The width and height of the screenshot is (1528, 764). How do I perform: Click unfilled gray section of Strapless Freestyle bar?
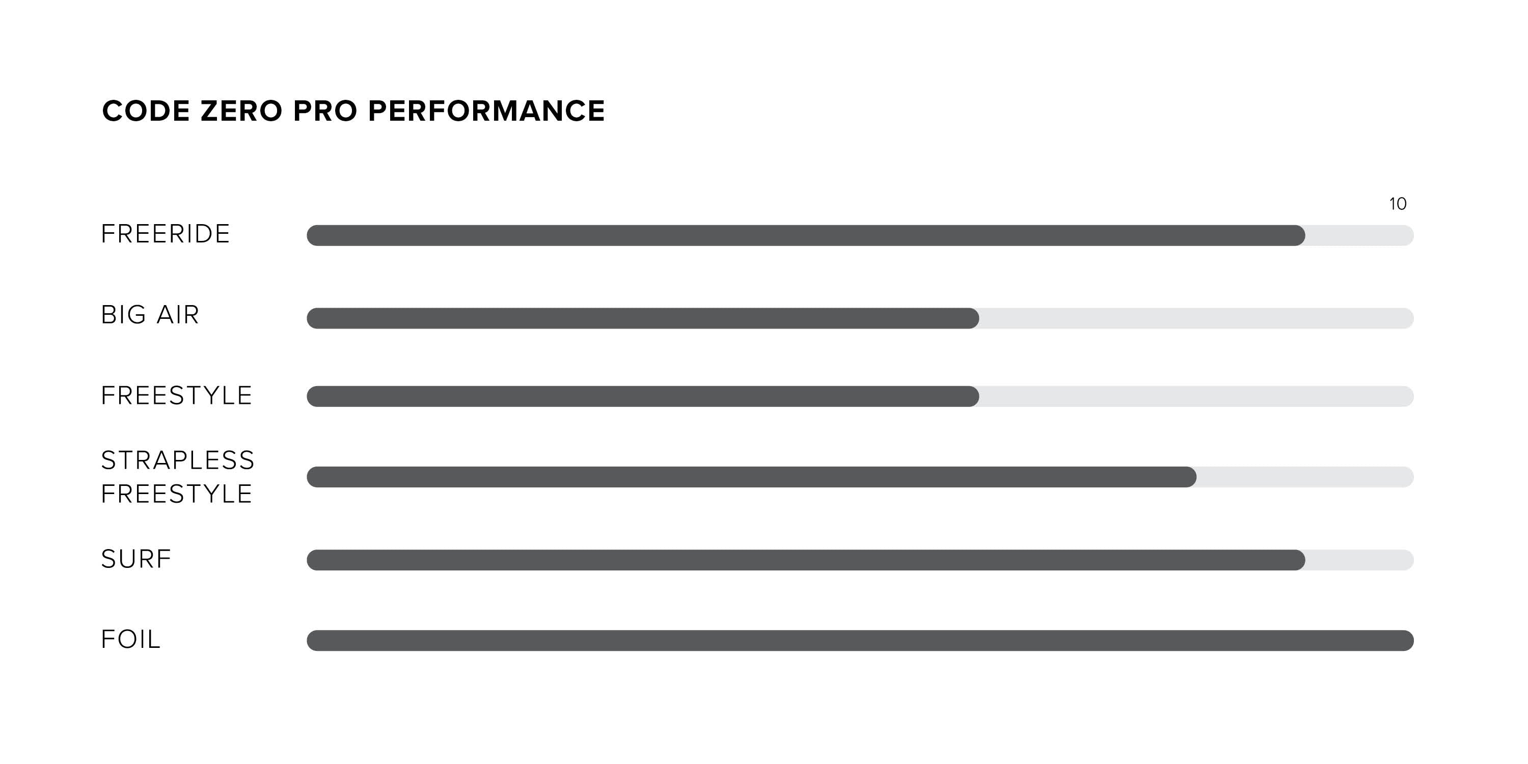click(x=1304, y=477)
